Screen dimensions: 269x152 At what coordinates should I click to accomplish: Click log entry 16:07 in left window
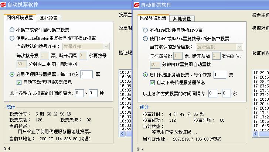126,72
